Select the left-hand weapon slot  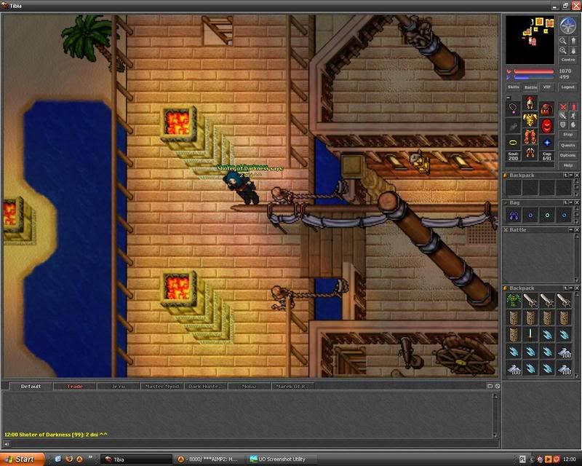[x=513, y=126]
